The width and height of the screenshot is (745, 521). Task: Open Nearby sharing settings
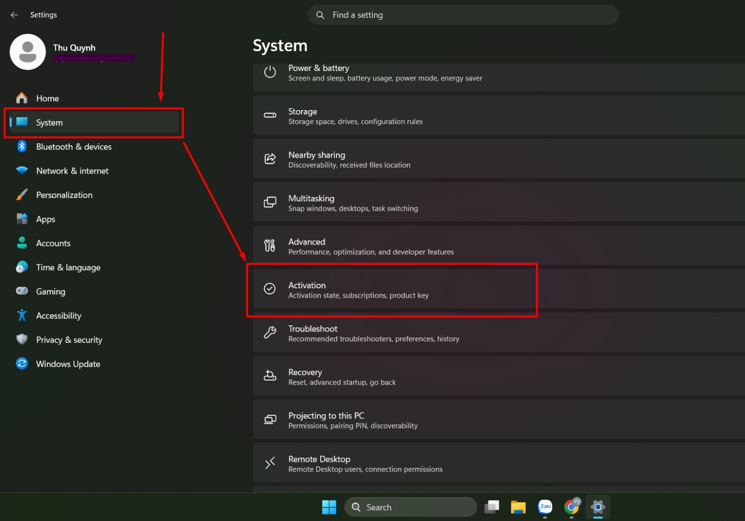(x=499, y=159)
